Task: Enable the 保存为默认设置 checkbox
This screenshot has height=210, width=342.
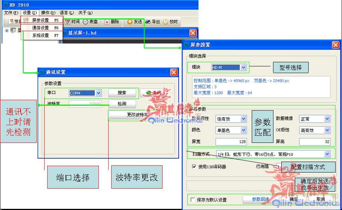Action: pyautogui.click(x=193, y=200)
